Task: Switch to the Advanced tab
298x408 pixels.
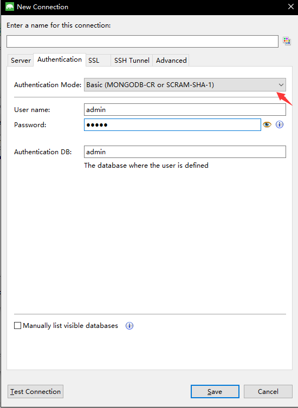Action: (x=171, y=61)
